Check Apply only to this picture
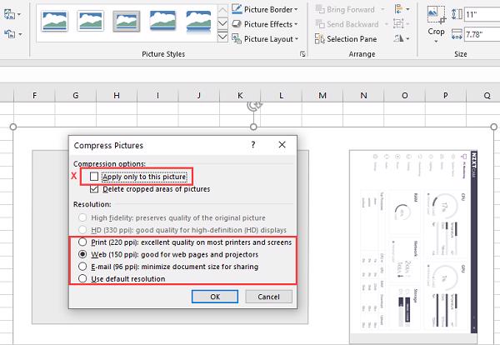 (94, 177)
